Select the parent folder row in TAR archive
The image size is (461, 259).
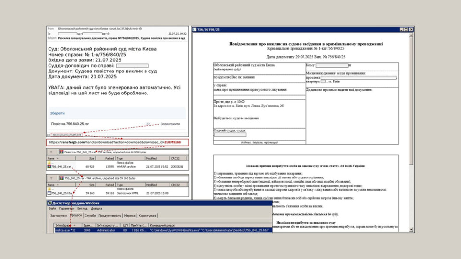(x=117, y=189)
